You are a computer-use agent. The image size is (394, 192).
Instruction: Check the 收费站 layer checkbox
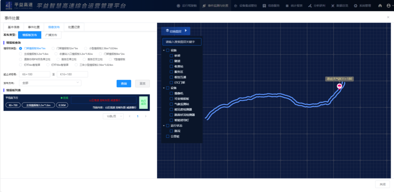pyautogui.click(x=171, y=67)
